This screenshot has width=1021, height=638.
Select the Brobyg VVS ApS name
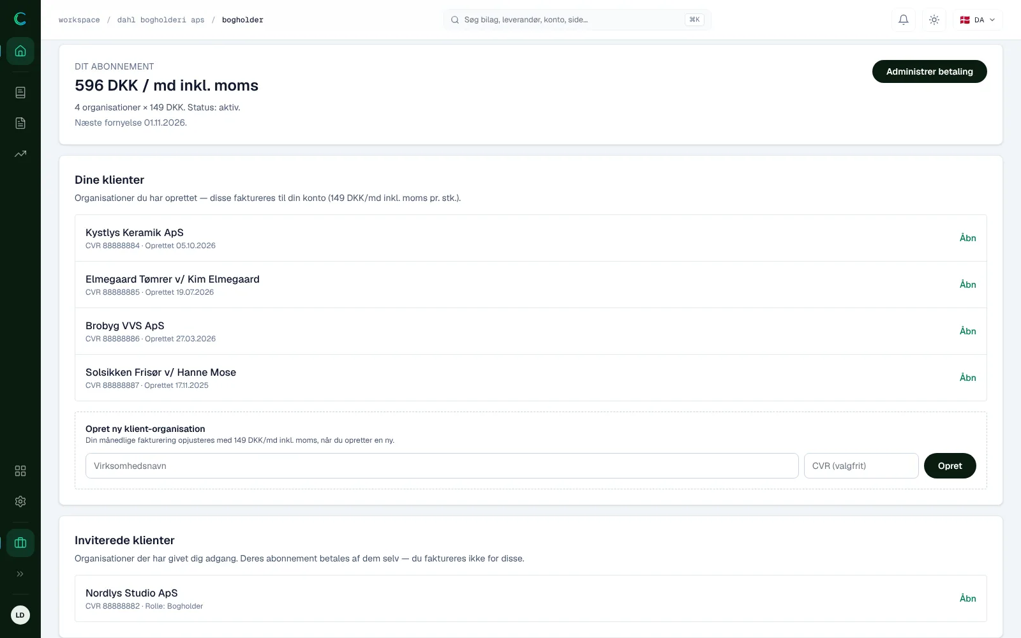tap(125, 326)
